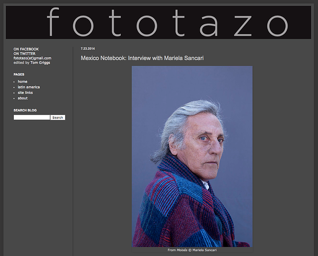Viewport: 318px width, 256px height.
Task: Focus the Search Blog text field
Action: 32,117
